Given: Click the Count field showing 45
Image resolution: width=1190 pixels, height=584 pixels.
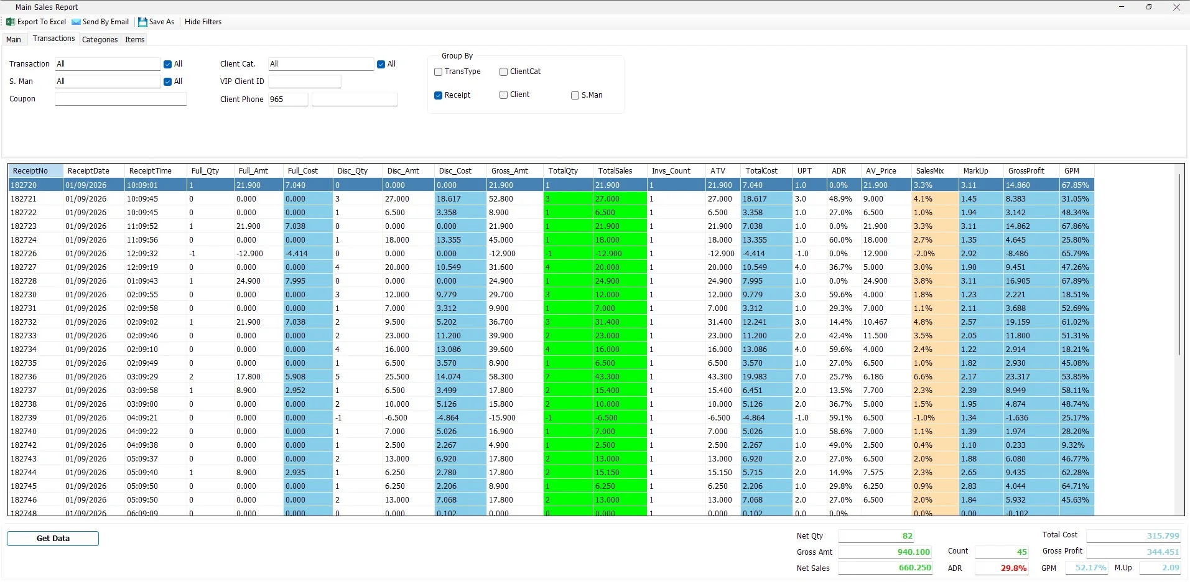Looking at the screenshot, I should [x=1002, y=552].
